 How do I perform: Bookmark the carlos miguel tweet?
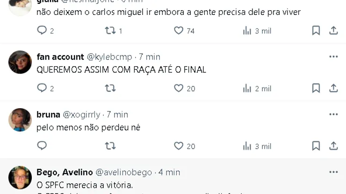point(316,31)
